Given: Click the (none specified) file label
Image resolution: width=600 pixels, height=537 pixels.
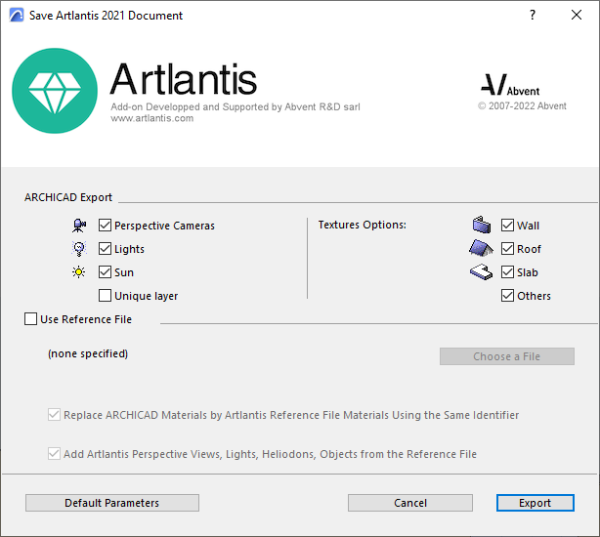Looking at the screenshot, I should click(x=88, y=353).
